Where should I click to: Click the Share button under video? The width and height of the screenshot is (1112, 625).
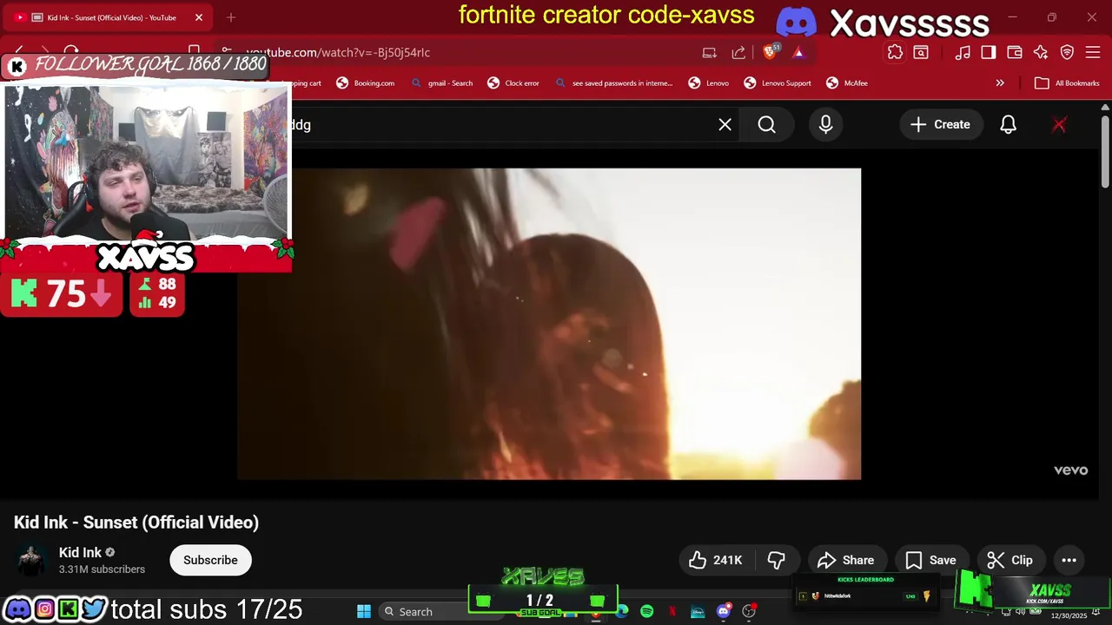tap(845, 560)
